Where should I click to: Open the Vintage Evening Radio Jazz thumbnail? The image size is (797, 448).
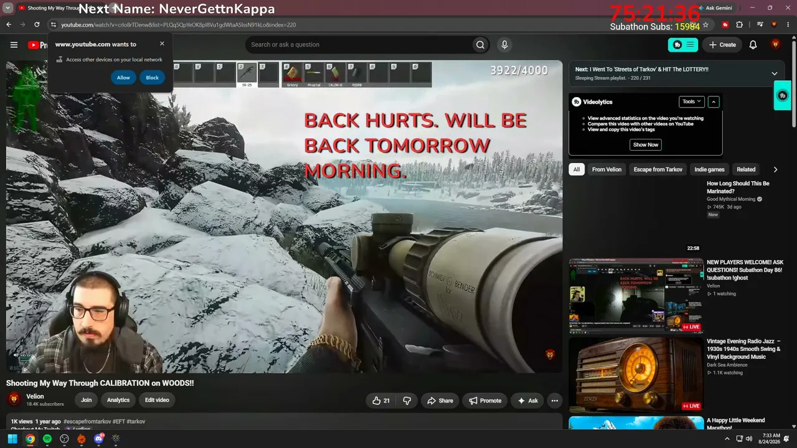[x=636, y=375]
